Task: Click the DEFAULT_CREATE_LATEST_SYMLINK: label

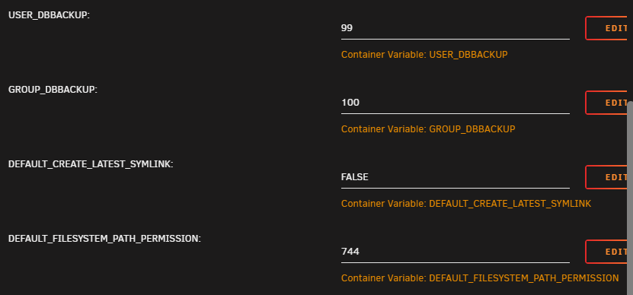Action: tap(91, 164)
